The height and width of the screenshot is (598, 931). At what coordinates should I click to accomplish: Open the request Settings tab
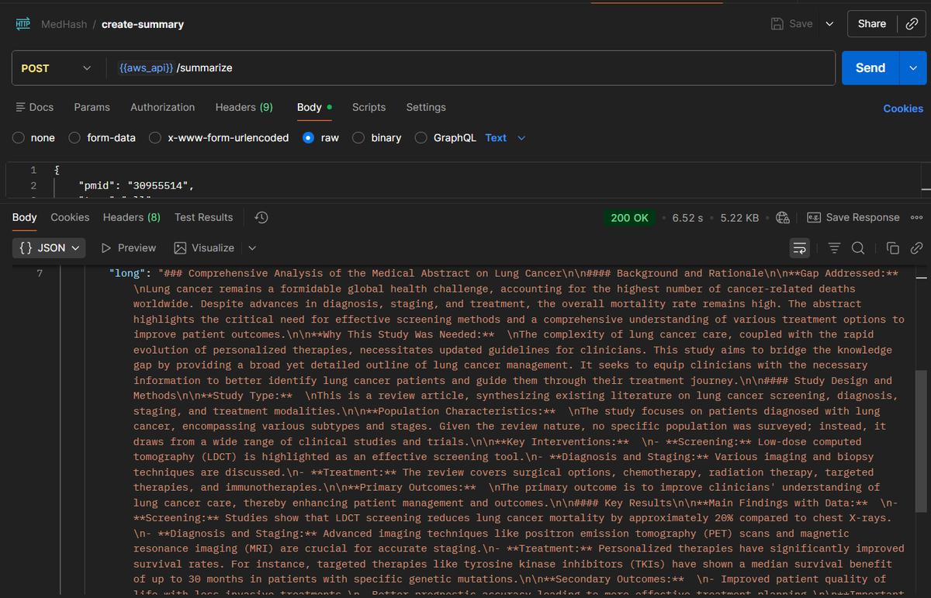(426, 107)
